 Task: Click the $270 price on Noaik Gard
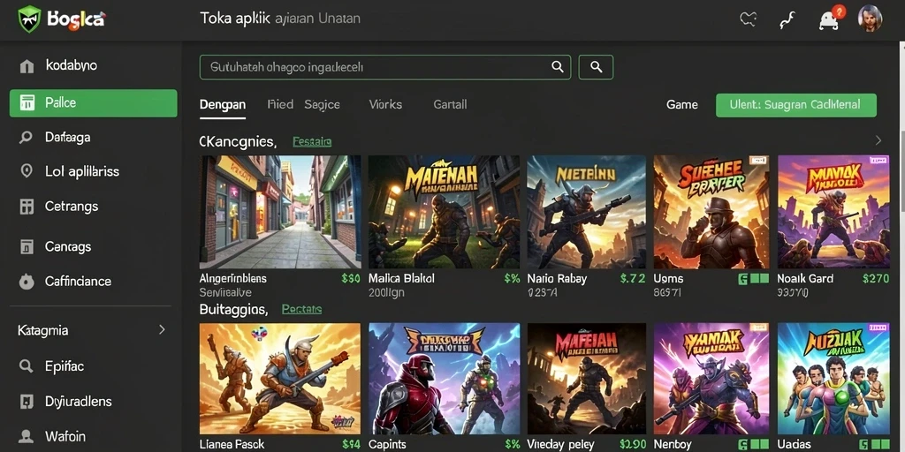876,278
